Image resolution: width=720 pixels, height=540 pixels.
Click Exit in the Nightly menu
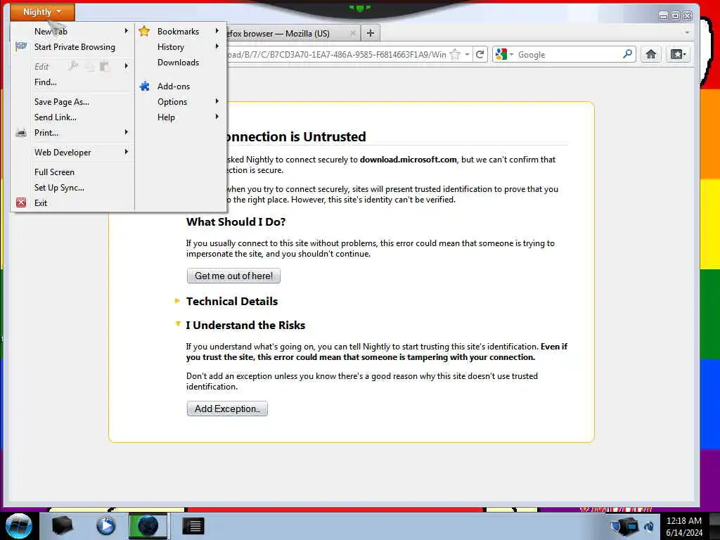40,203
